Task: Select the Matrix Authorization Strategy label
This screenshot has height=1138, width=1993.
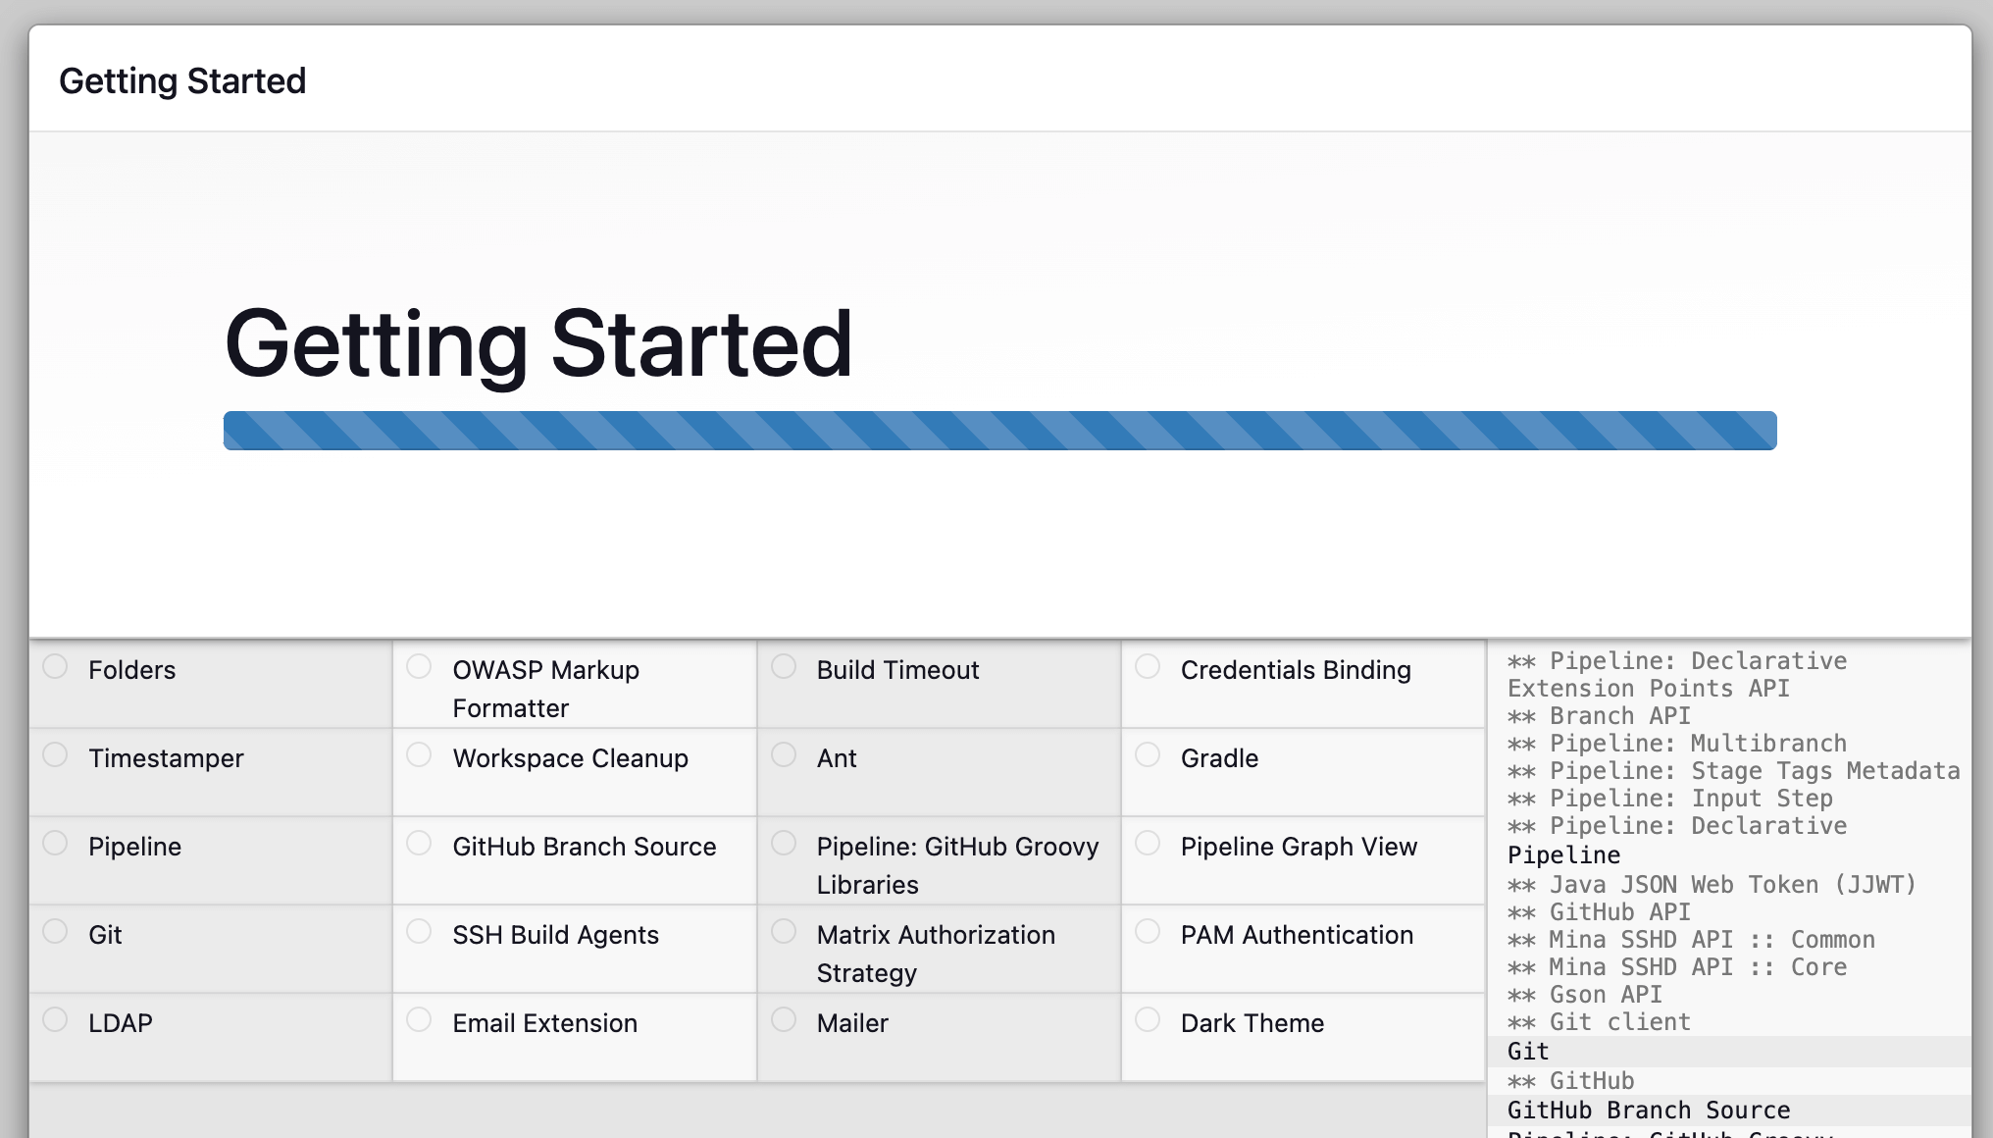Action: [x=936, y=954]
